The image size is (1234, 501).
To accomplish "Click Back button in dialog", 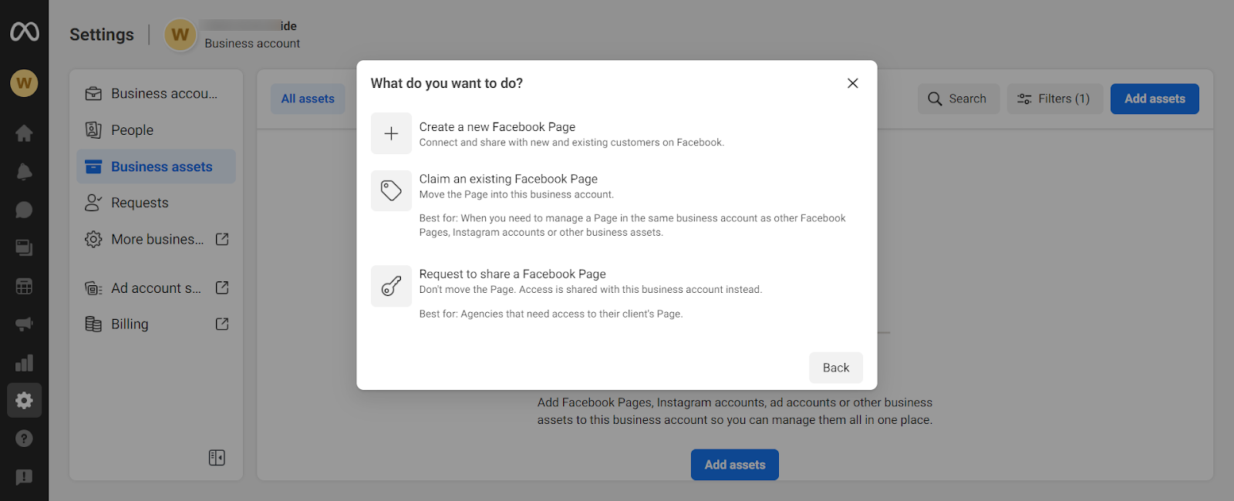I will [x=835, y=368].
